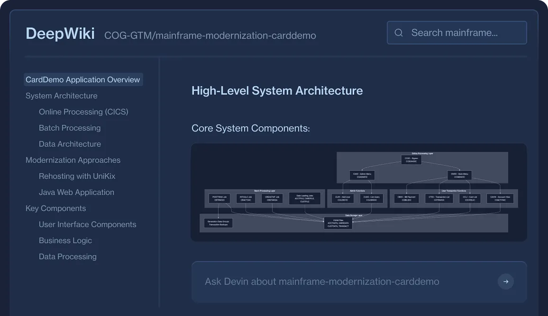Click POSTTRAN Job node in diagram
The height and width of the screenshot is (316, 548).
(219, 199)
